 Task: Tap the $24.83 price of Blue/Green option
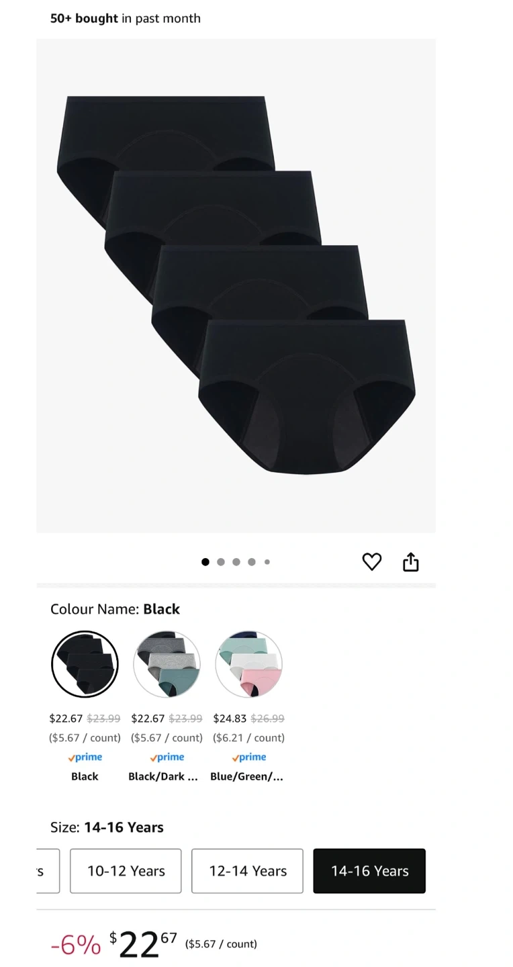coord(230,719)
